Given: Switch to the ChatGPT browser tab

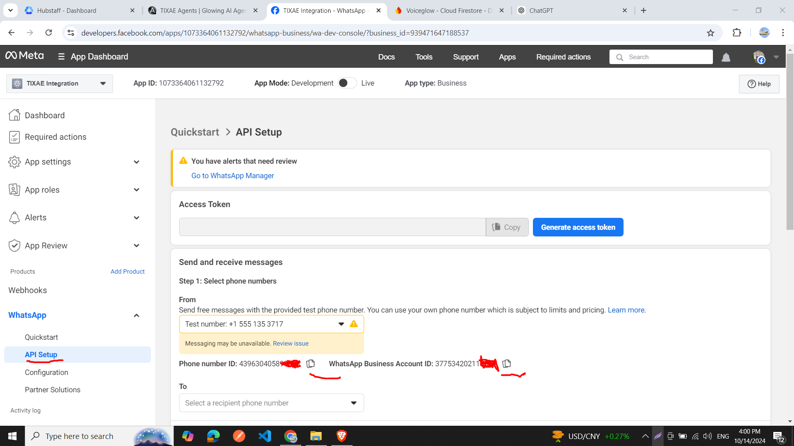Looking at the screenshot, I should 542,10.
